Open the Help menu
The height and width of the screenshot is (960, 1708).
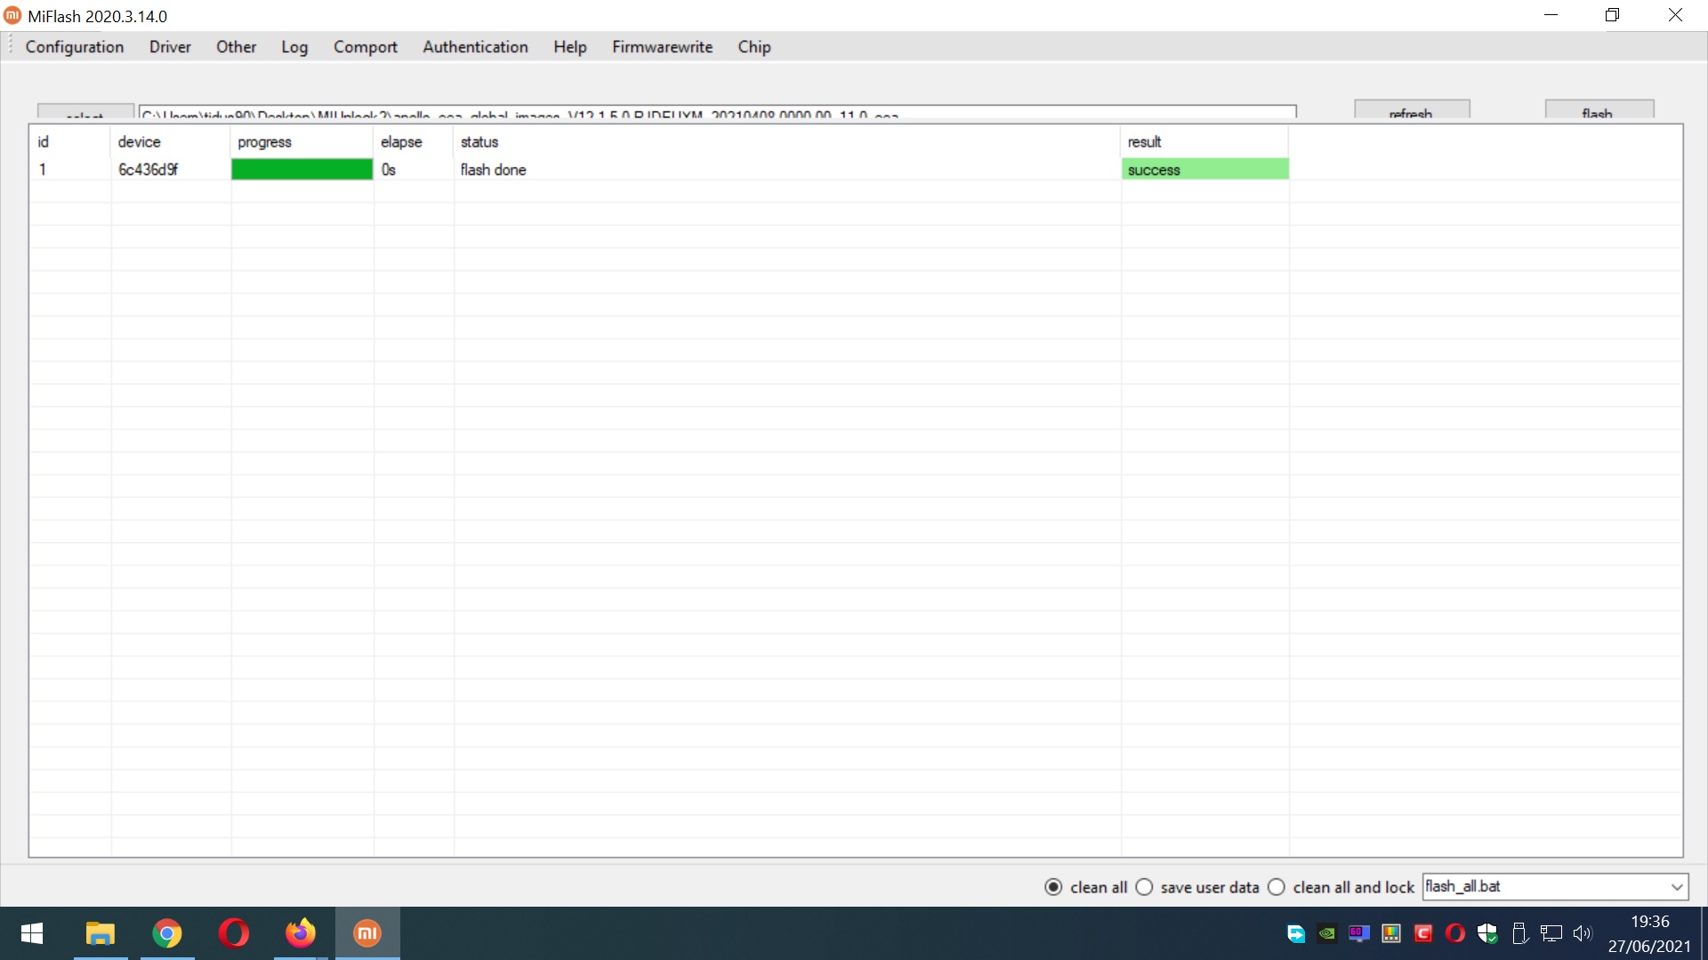570,47
